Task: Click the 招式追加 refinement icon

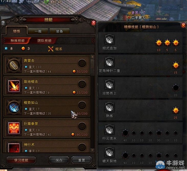Action: (x=109, y=39)
